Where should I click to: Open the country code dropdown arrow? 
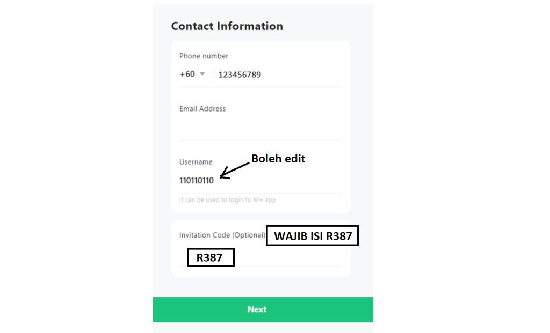202,74
